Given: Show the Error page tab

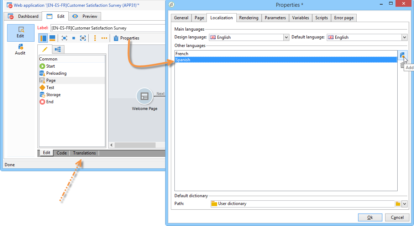Looking at the screenshot, I should [344, 18].
